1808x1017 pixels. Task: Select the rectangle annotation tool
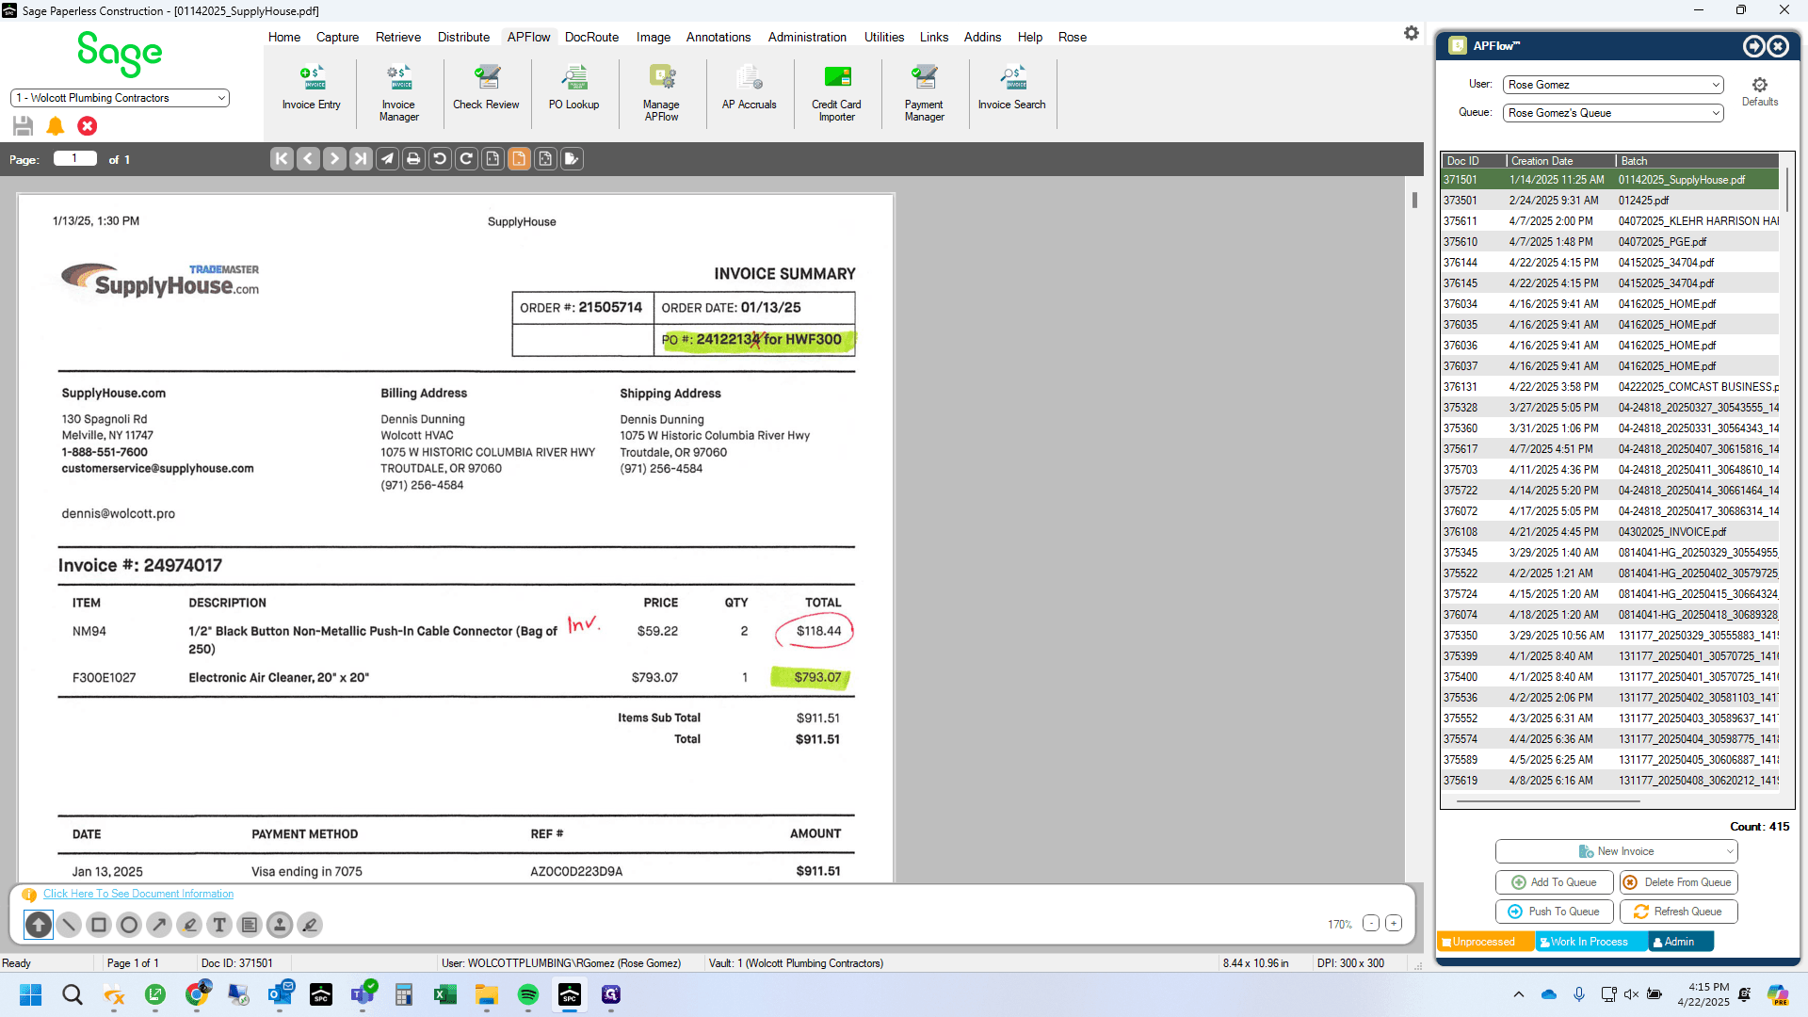coord(99,925)
